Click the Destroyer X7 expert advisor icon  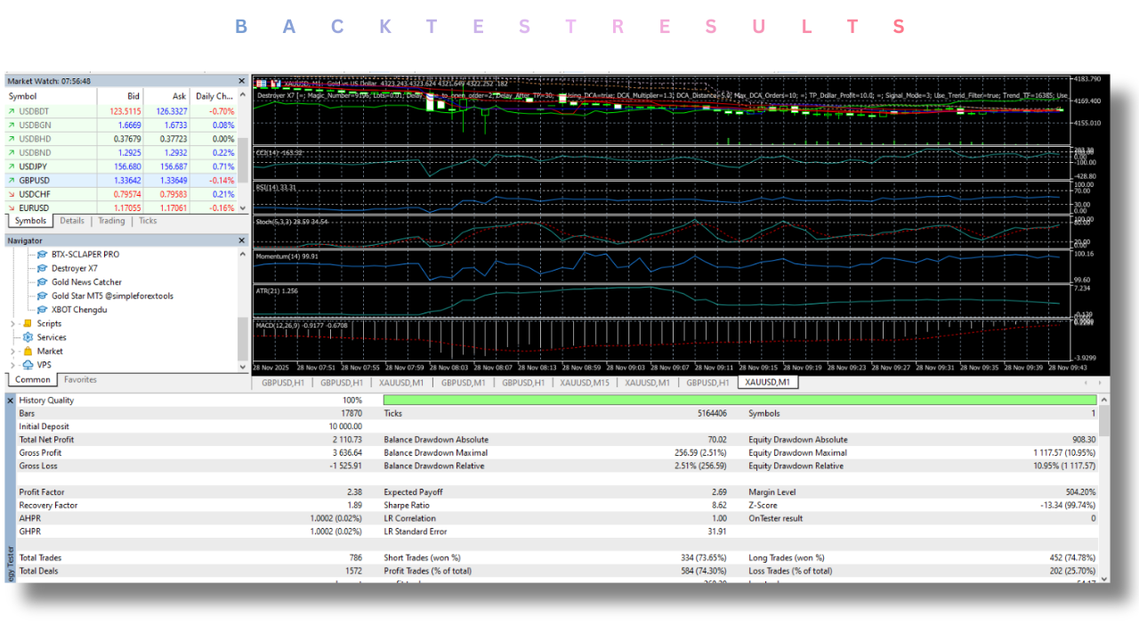point(41,268)
